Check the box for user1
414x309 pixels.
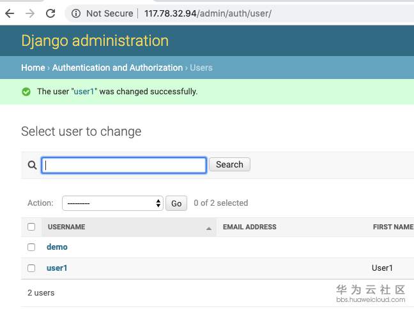point(31,268)
